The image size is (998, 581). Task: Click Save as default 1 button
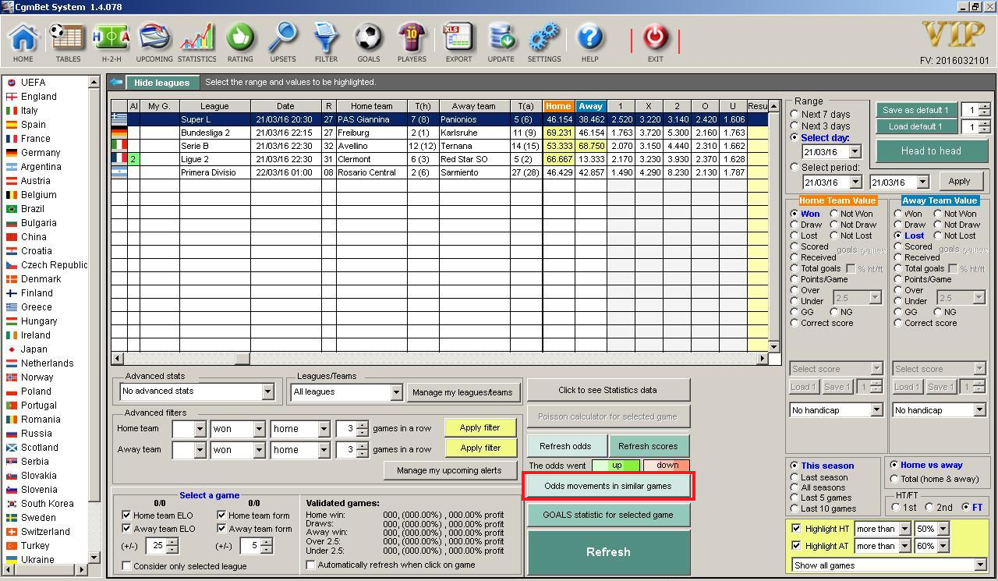(916, 110)
